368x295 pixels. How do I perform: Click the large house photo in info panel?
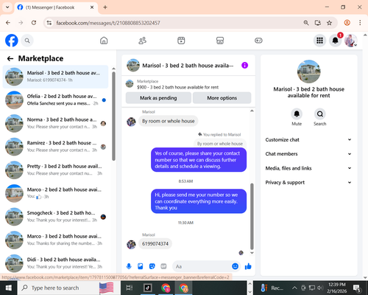coord(308,72)
